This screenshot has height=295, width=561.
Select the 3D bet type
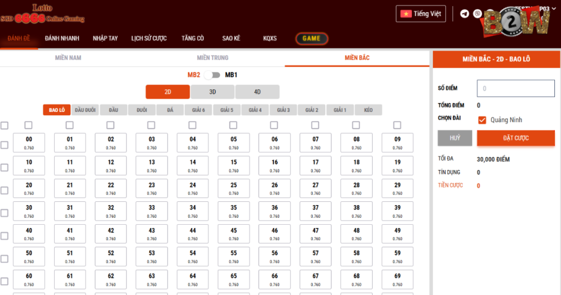pyautogui.click(x=213, y=92)
